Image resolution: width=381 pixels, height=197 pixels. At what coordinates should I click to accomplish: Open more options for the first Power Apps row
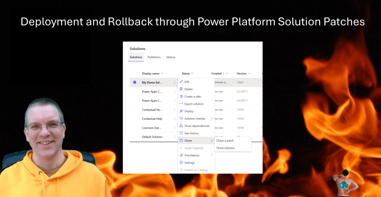click(x=175, y=91)
